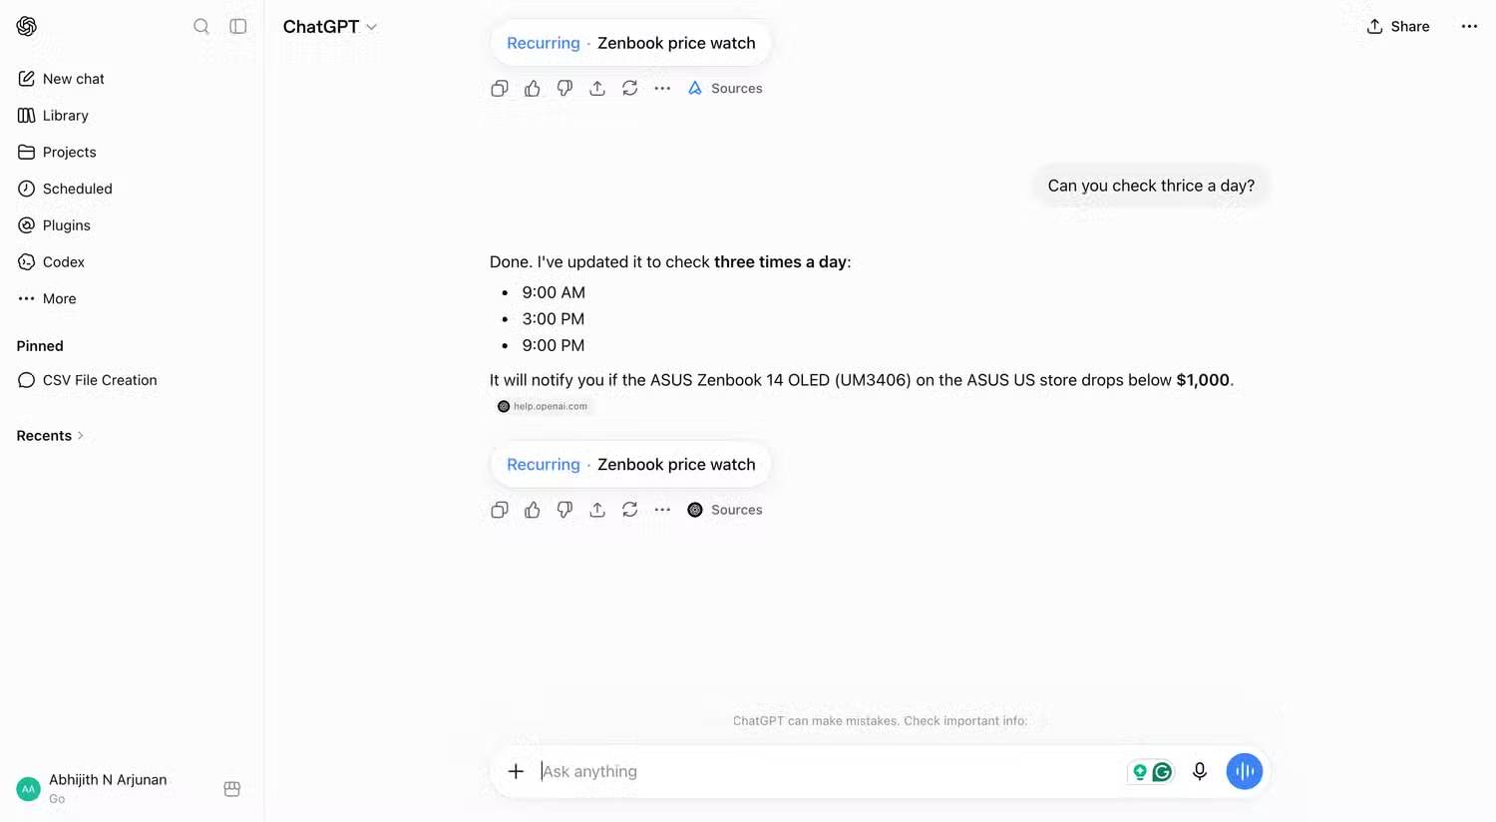Regenerate the upper response
This screenshot has height=822, width=1496.
(x=630, y=89)
